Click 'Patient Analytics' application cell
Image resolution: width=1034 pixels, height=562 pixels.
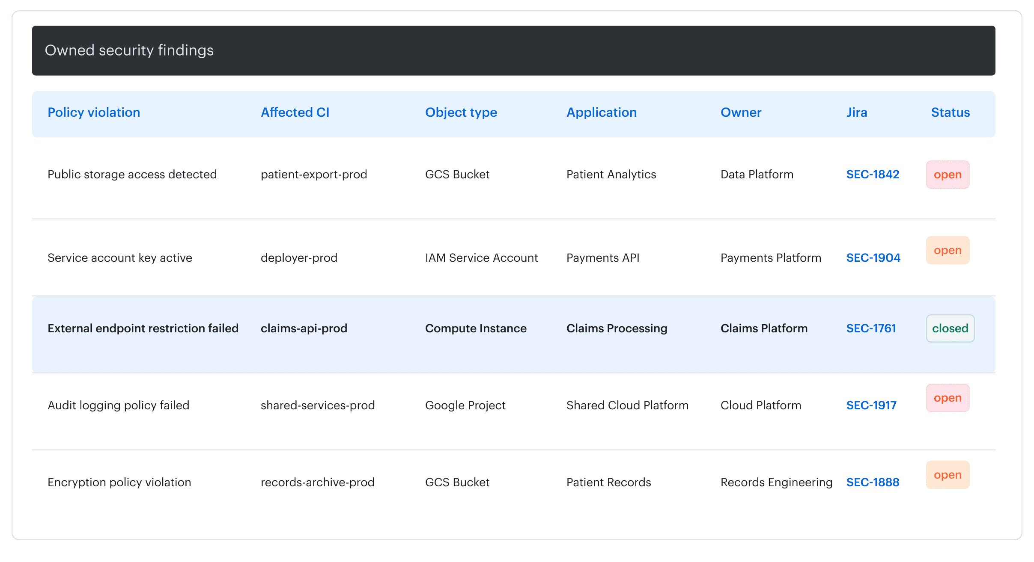point(611,175)
